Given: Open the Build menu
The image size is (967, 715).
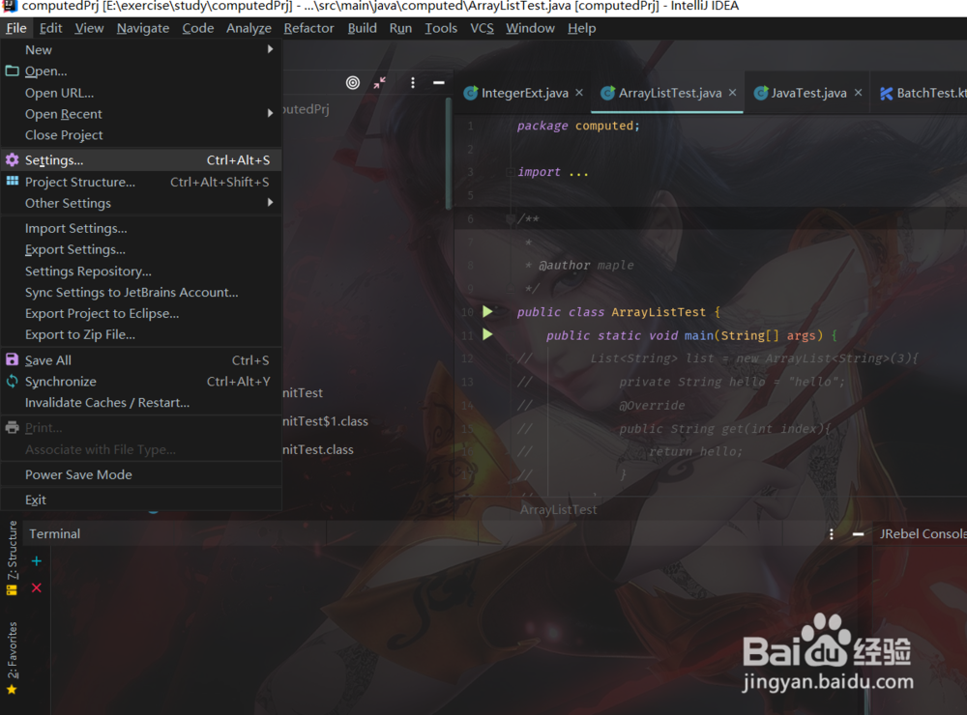Looking at the screenshot, I should (362, 28).
